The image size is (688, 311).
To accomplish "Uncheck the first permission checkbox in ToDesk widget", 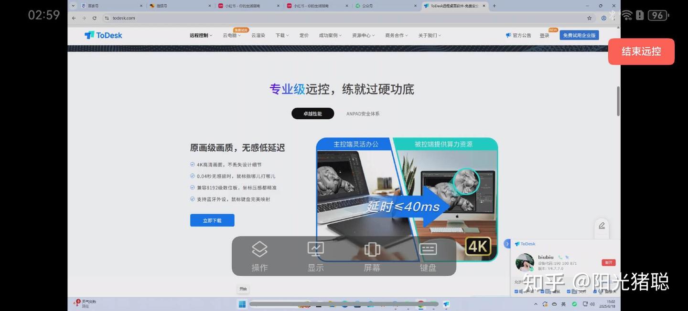I will pyautogui.click(x=516, y=291).
